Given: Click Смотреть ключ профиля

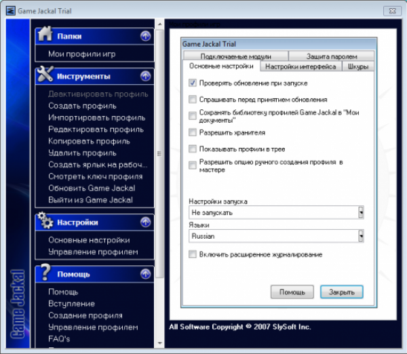Looking at the screenshot, I should (96, 176).
